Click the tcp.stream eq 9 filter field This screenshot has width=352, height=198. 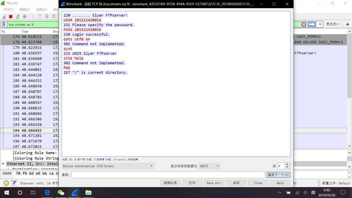coord(33,25)
